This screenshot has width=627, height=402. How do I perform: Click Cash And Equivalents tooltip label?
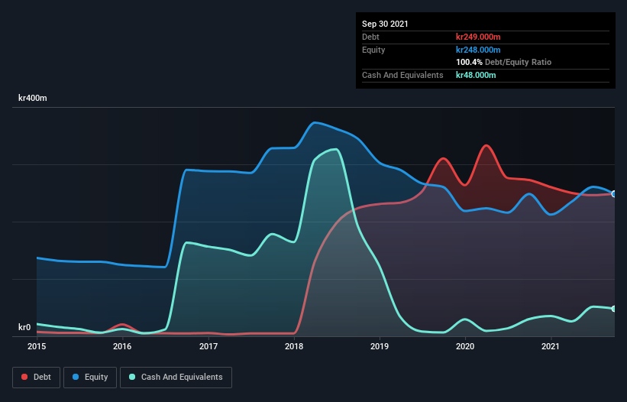point(402,75)
